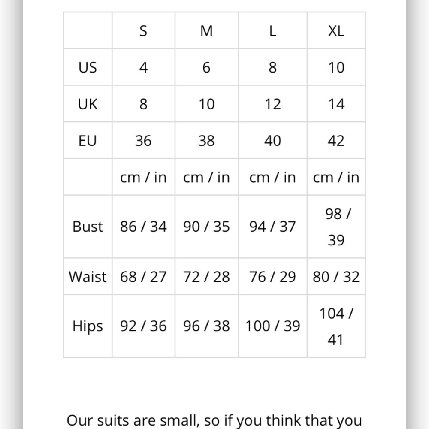Click the L size column header
The height and width of the screenshot is (429, 429).
click(x=273, y=30)
